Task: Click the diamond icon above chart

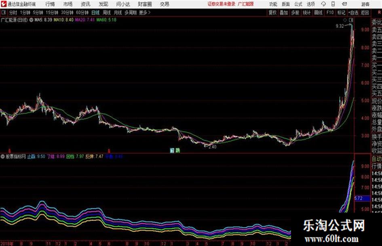Action: [x=345, y=20]
